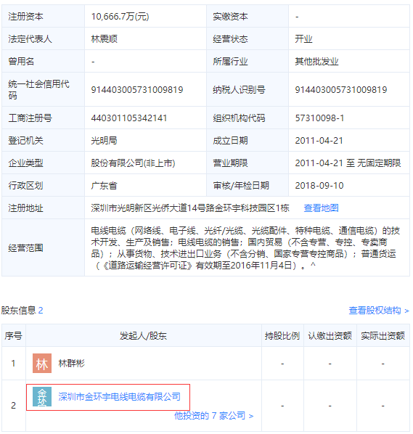
Task: Select industry value 其他批发业
Action: point(316,62)
